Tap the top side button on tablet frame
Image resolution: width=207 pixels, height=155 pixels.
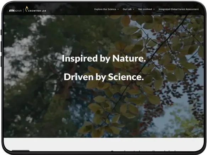(1, 32)
